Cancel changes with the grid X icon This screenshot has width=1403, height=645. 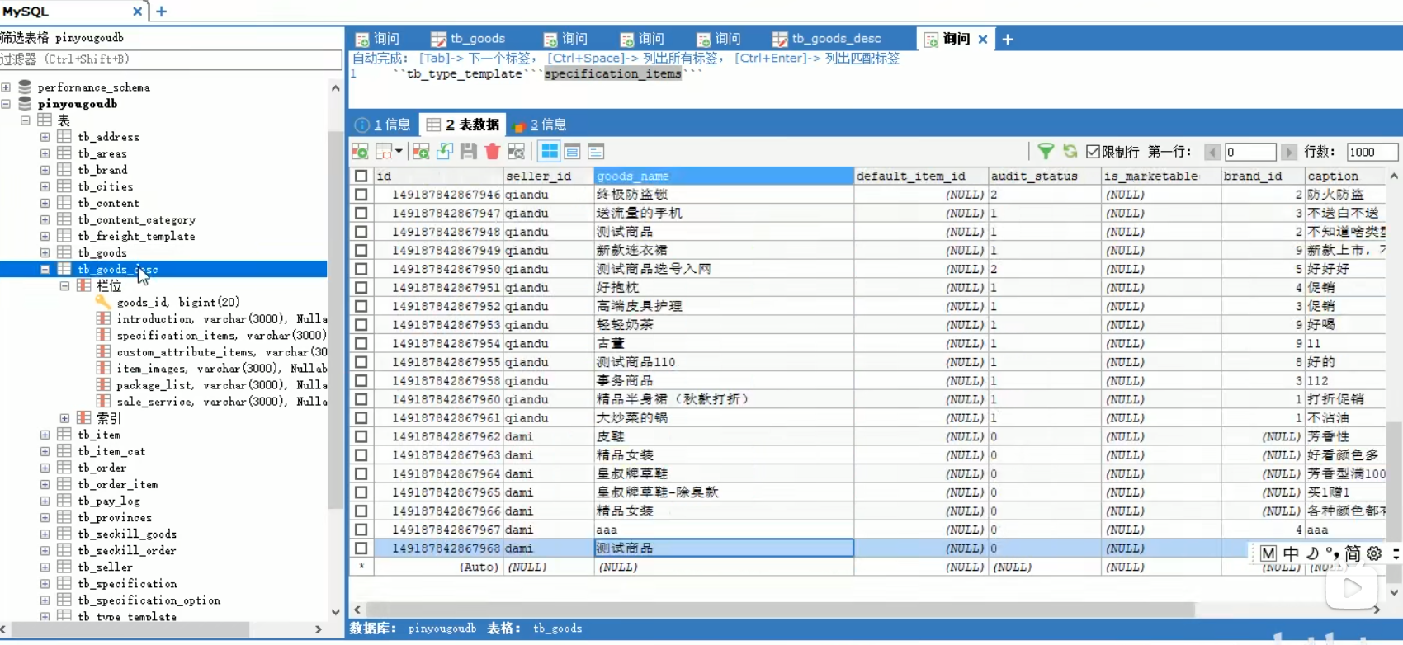516,151
